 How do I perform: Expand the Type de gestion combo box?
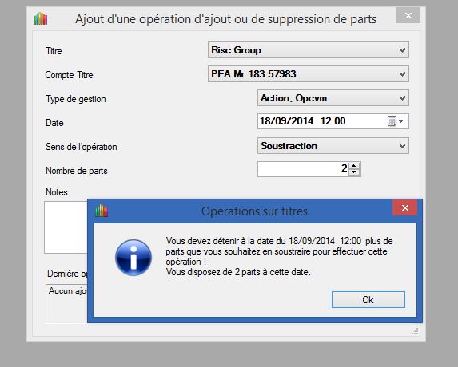click(x=333, y=98)
